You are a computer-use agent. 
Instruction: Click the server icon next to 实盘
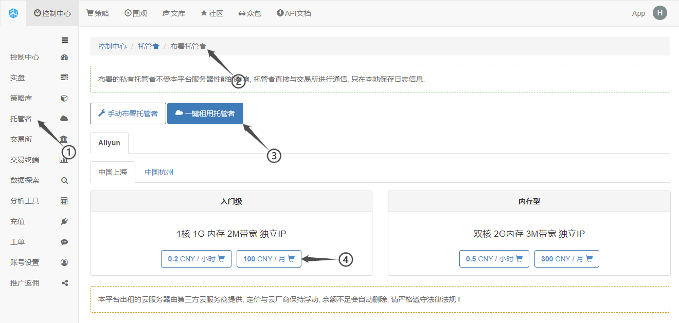64,78
